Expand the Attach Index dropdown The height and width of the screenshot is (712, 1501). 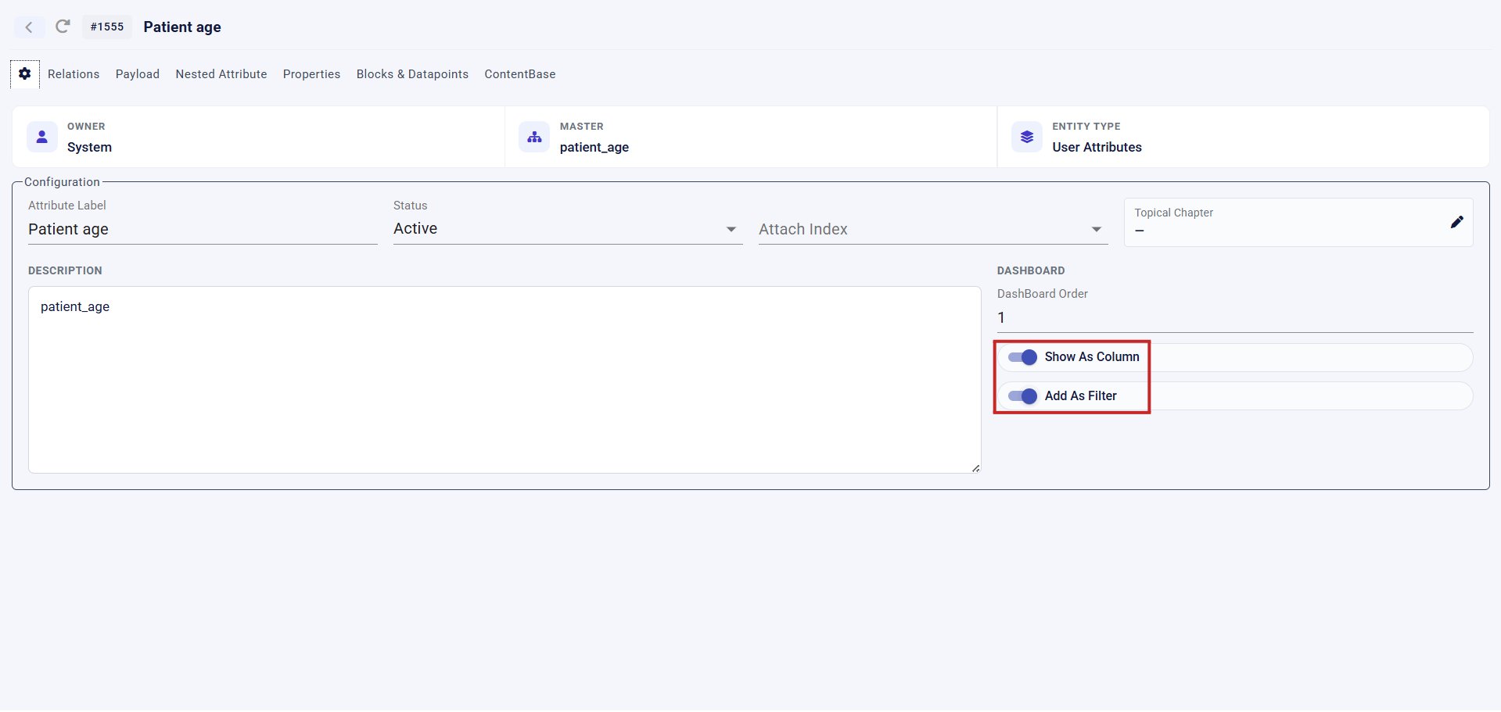pyautogui.click(x=933, y=229)
